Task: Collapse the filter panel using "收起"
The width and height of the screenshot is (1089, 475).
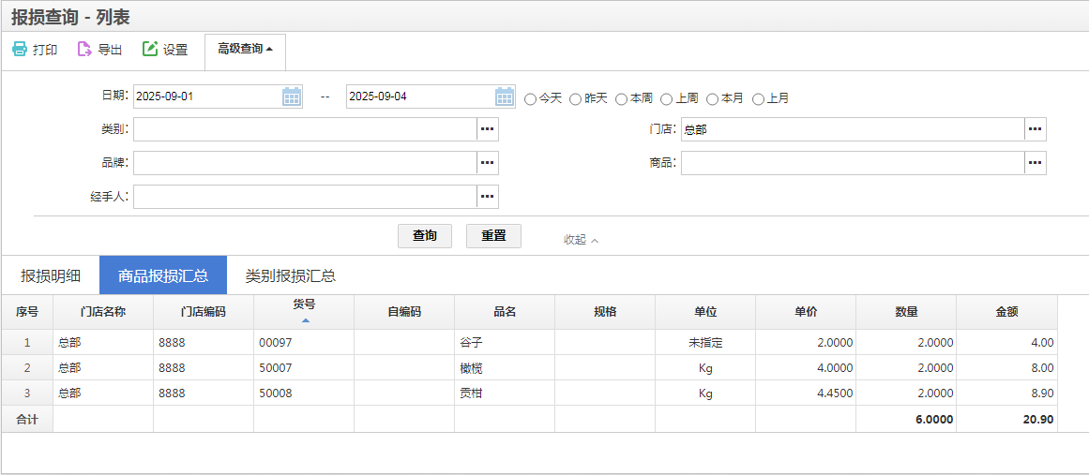Action: [x=581, y=240]
